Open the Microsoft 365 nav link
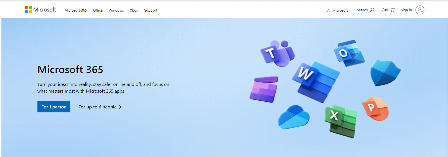 point(76,10)
